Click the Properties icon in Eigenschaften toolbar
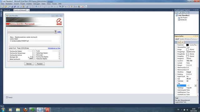Screen dimensions: 200x112 pyautogui.click(x=182, y=42)
